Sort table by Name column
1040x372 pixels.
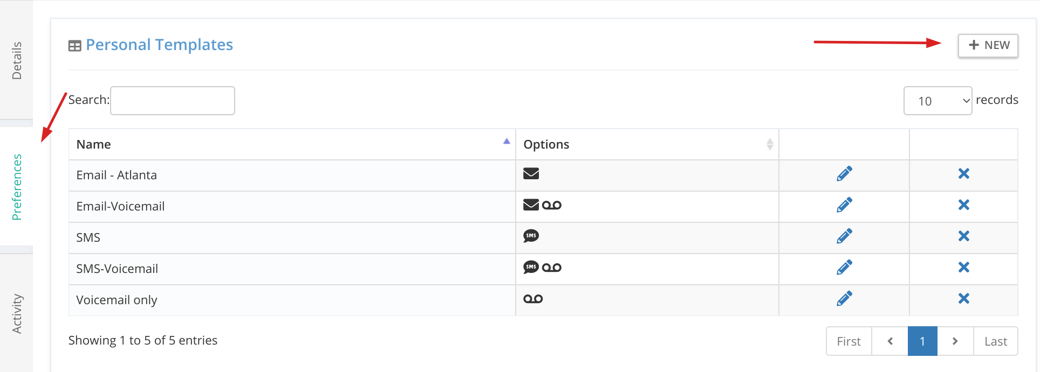[x=292, y=144]
